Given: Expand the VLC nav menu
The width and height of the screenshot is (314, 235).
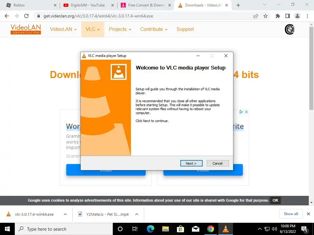Looking at the screenshot, I should pyautogui.click(x=93, y=29).
